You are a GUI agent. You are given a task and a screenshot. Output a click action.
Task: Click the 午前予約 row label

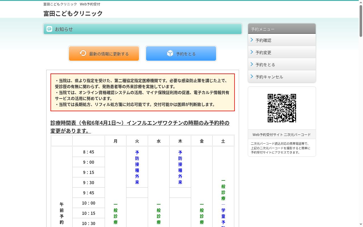[x=62, y=213]
